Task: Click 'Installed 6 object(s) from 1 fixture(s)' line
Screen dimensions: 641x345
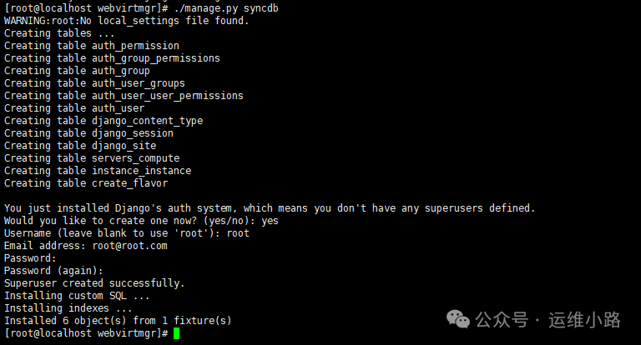Action: [x=118, y=321]
